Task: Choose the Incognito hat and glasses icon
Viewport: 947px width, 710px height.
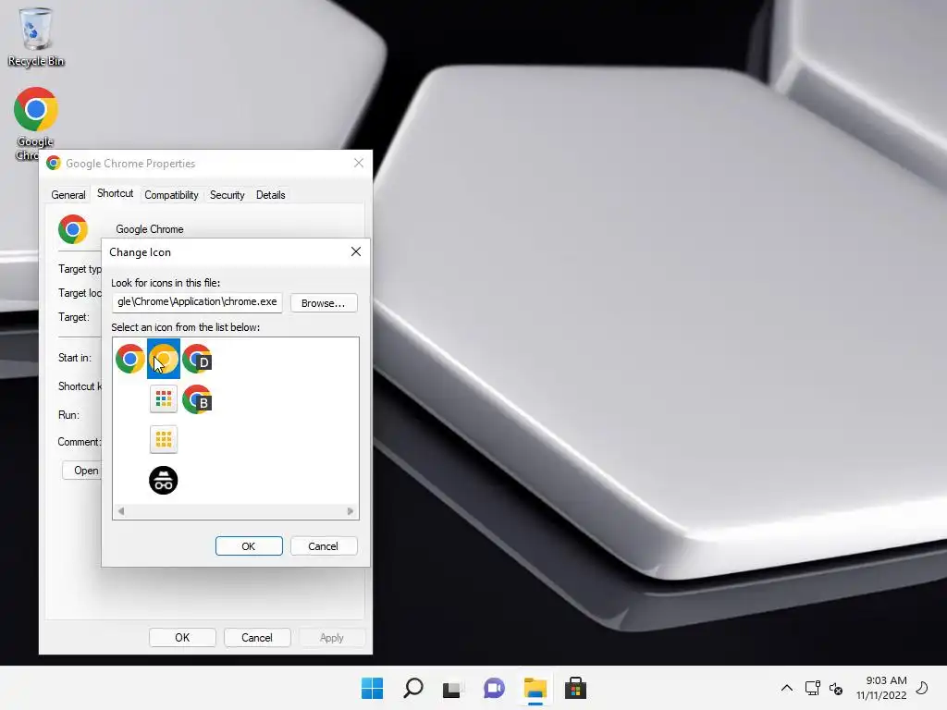Action: [x=163, y=480]
